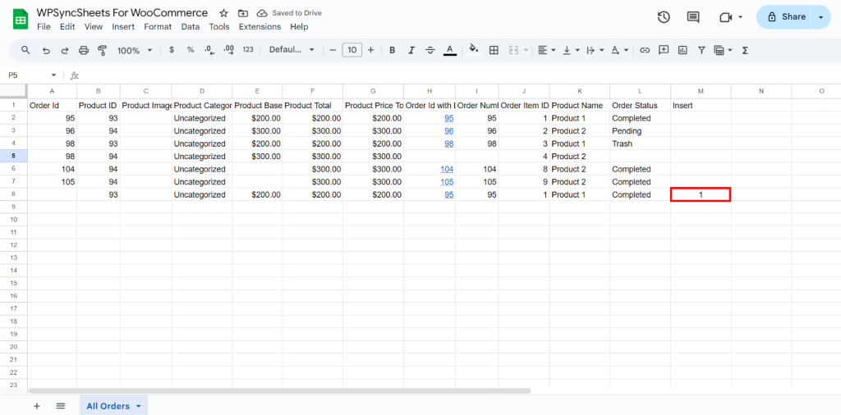
Task: Insert a comment from toolbar
Action: click(664, 50)
